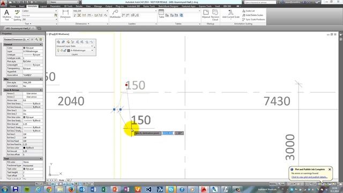Collapse the General properties section
Image resolution: width=343 pixels, height=193 pixels.
tap(41, 44)
